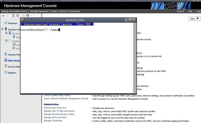201x123 pixels.
Task: Open Change User Password link
Action: pos(55,108)
